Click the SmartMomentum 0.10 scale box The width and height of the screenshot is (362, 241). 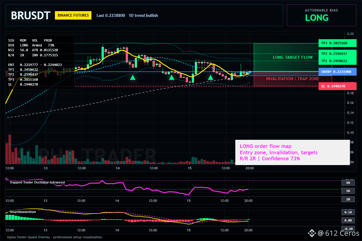[x=348, y=212]
